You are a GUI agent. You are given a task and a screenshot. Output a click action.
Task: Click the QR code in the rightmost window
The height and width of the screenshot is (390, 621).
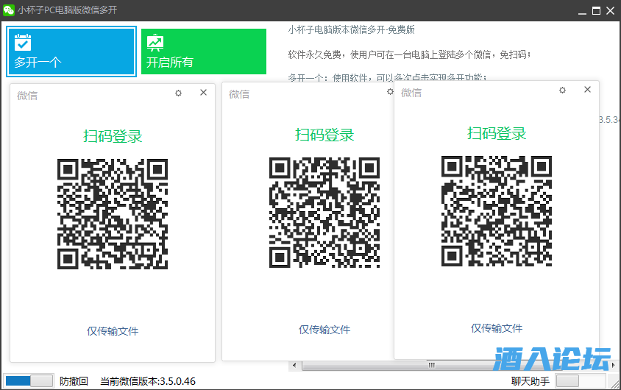point(497,210)
